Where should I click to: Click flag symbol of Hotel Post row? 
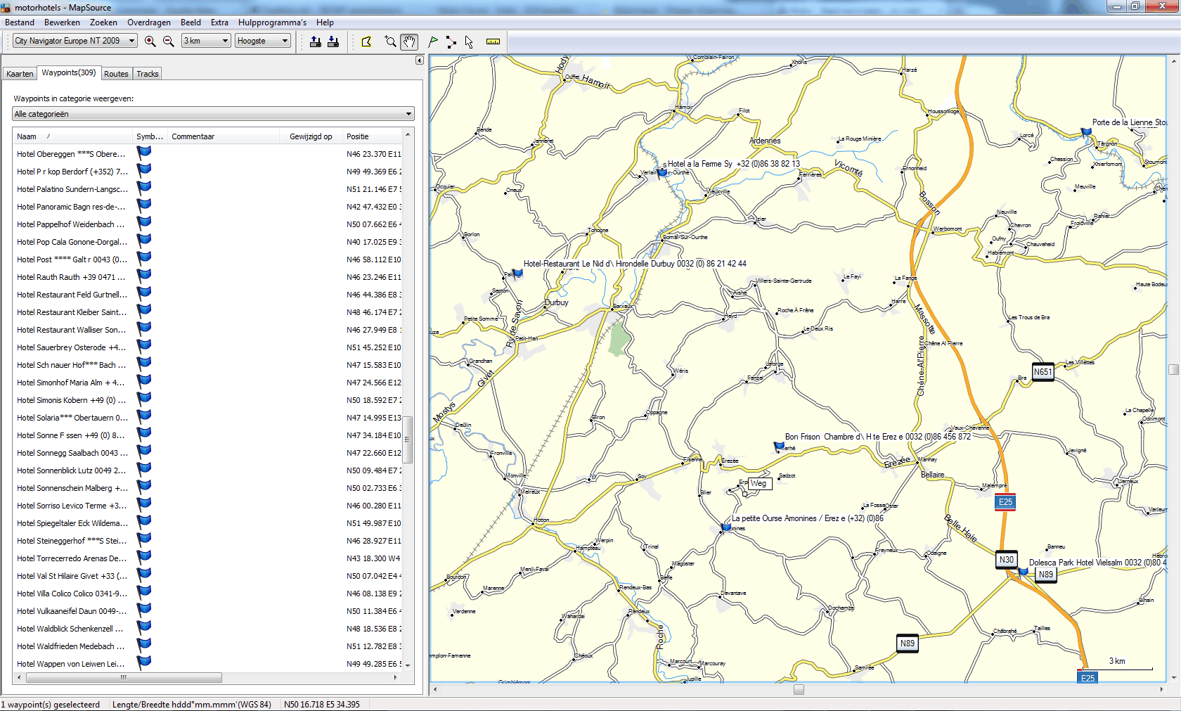click(144, 257)
